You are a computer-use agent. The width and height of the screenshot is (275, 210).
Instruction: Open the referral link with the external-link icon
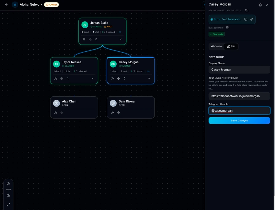pos(251,19)
